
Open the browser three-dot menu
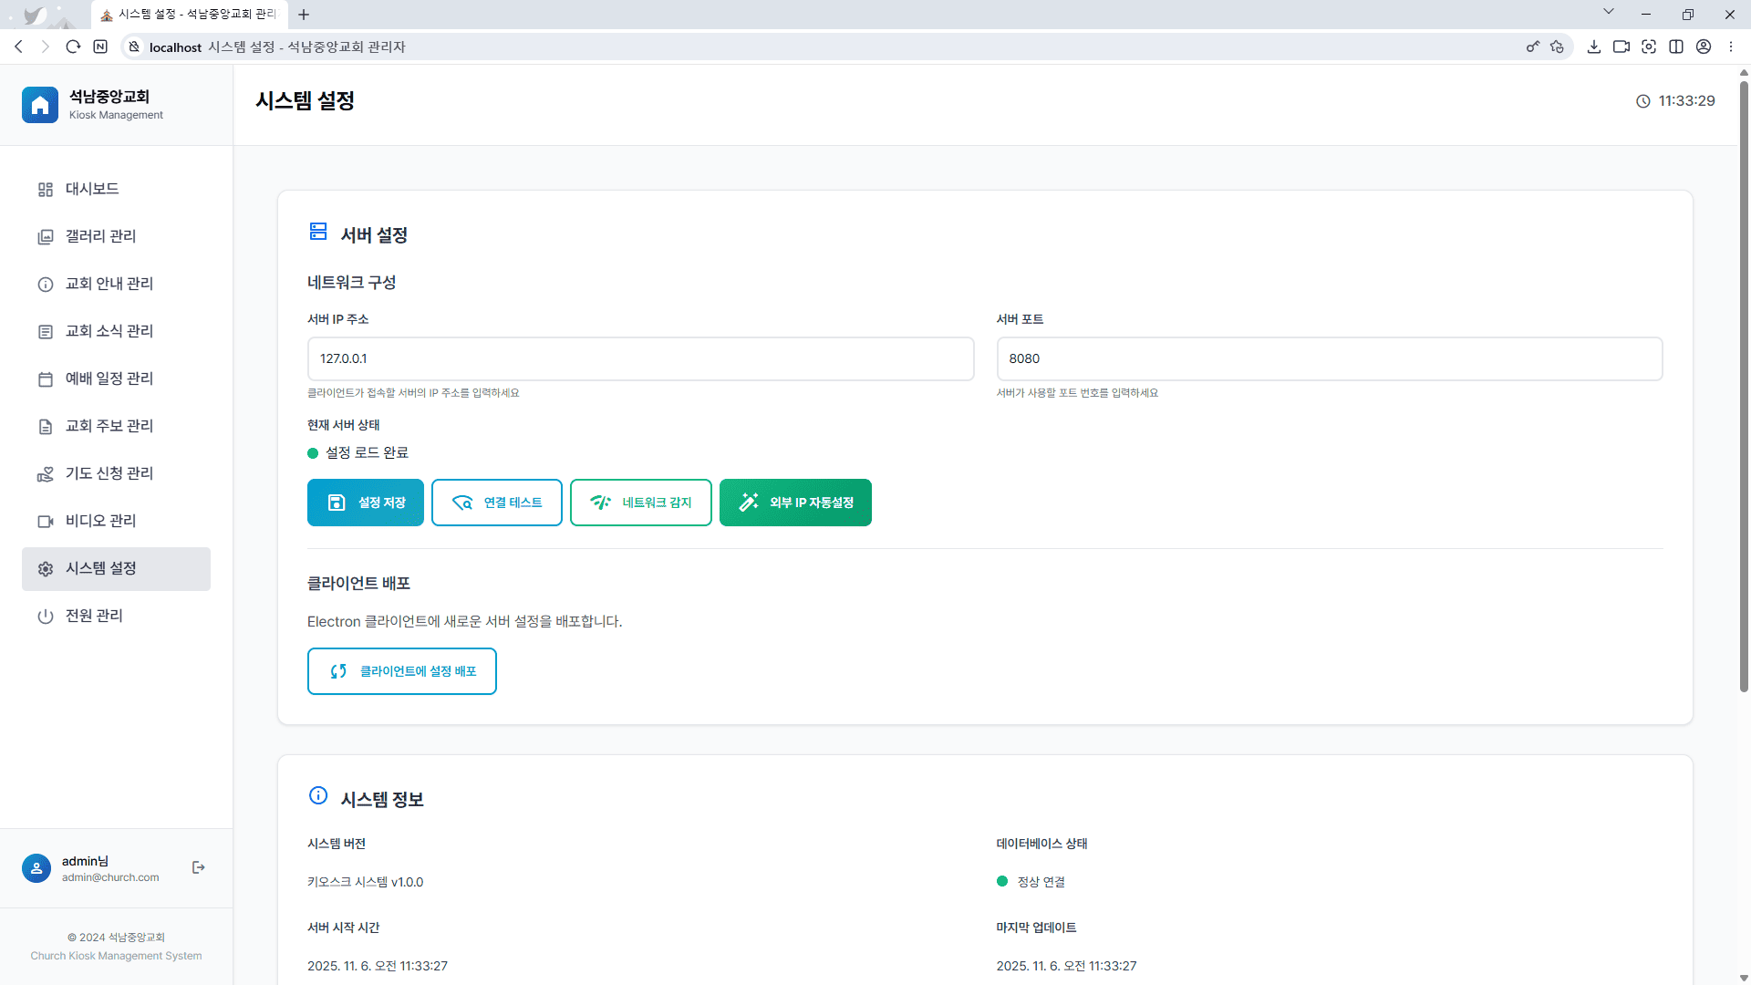[x=1730, y=47]
